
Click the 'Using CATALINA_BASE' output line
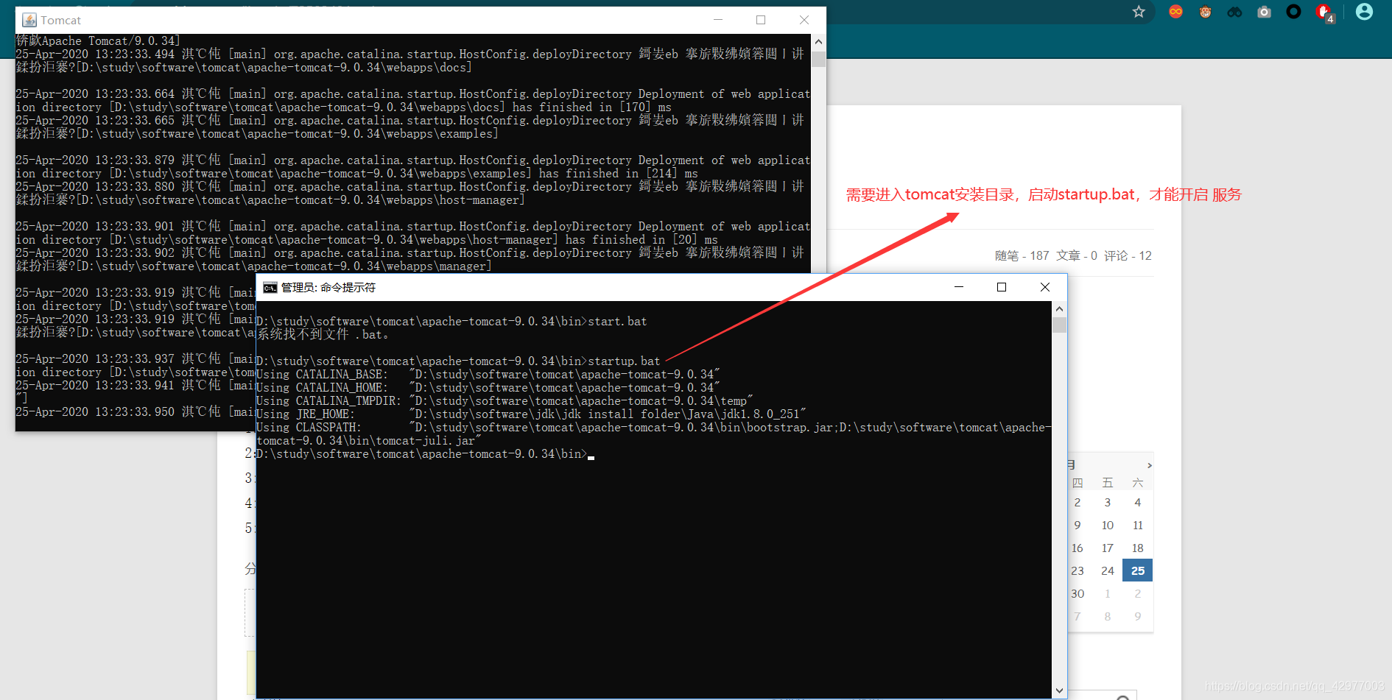click(x=488, y=375)
